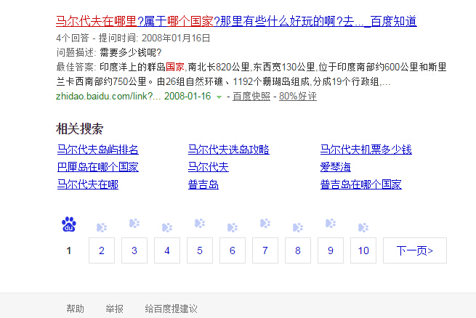This screenshot has width=476, height=318.
Task: Open the 马尔代夫在哪里 Baidu Zhidao result title
Action: 236,21
